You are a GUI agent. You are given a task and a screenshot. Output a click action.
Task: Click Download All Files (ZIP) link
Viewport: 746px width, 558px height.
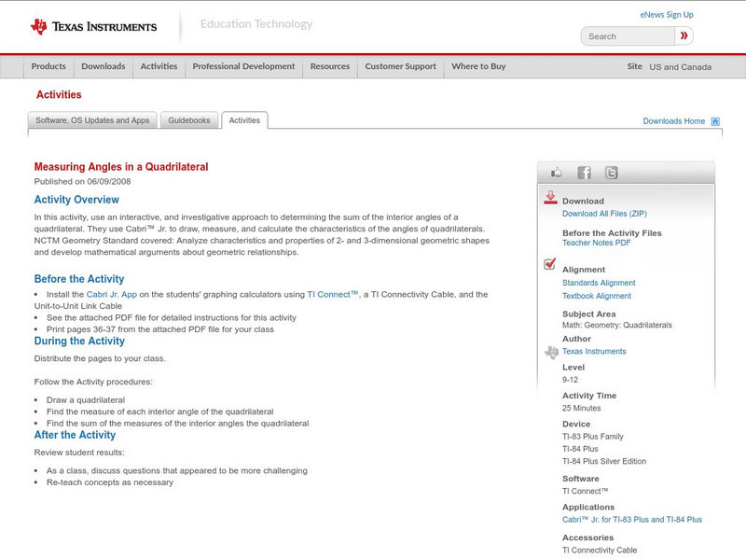[x=604, y=214]
